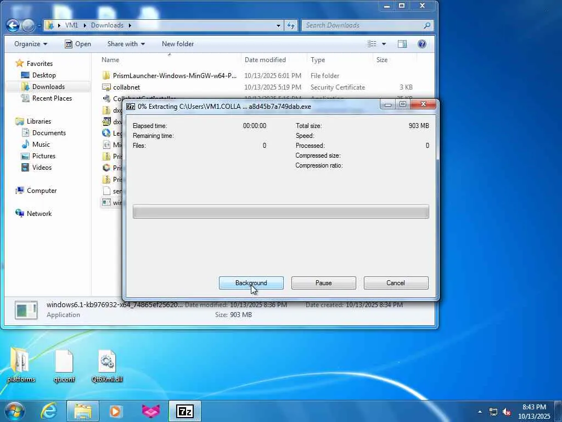562x422 pixels.
Task: Click the network tray icon
Action: (493, 412)
